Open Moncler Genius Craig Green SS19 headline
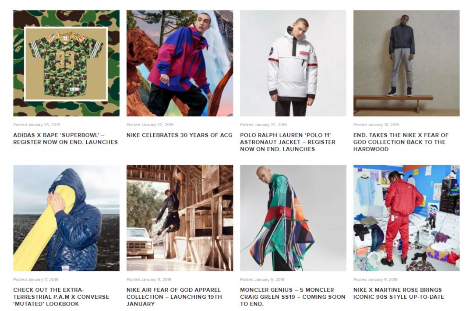 pos(293,297)
